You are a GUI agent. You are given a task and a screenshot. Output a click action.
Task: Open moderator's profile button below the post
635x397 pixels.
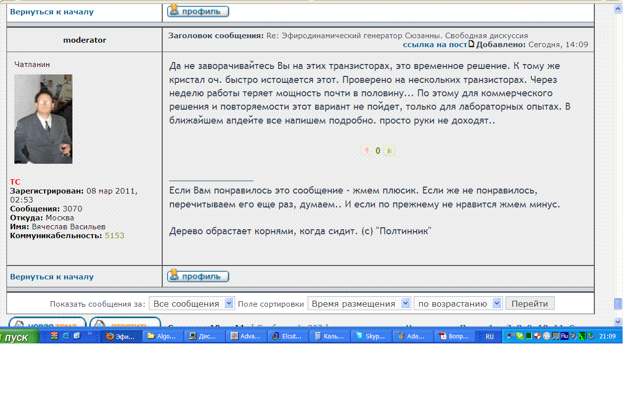pos(198,276)
